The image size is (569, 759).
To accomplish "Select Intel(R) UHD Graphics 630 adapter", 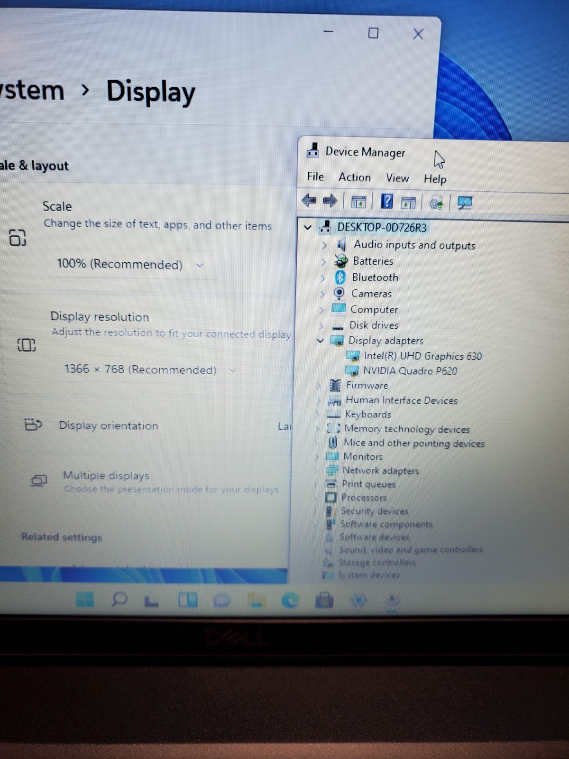I will [x=422, y=356].
